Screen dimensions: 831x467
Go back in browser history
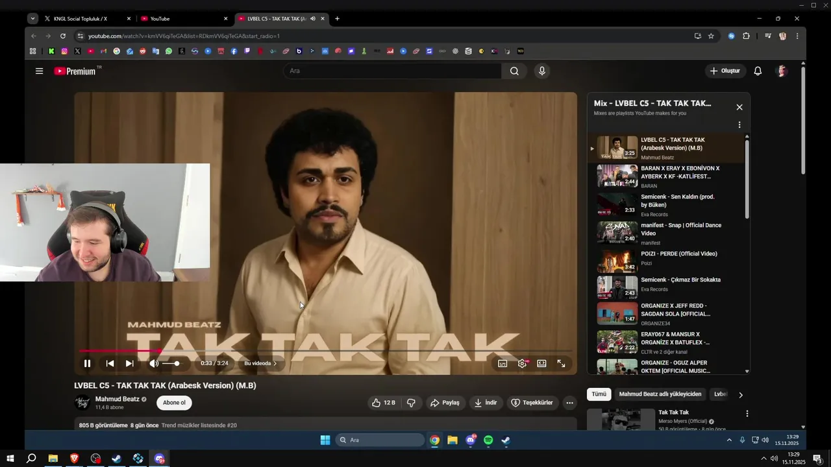tap(34, 36)
